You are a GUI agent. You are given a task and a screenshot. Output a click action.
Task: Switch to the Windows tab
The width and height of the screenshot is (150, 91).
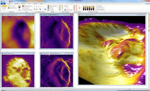point(9,4)
